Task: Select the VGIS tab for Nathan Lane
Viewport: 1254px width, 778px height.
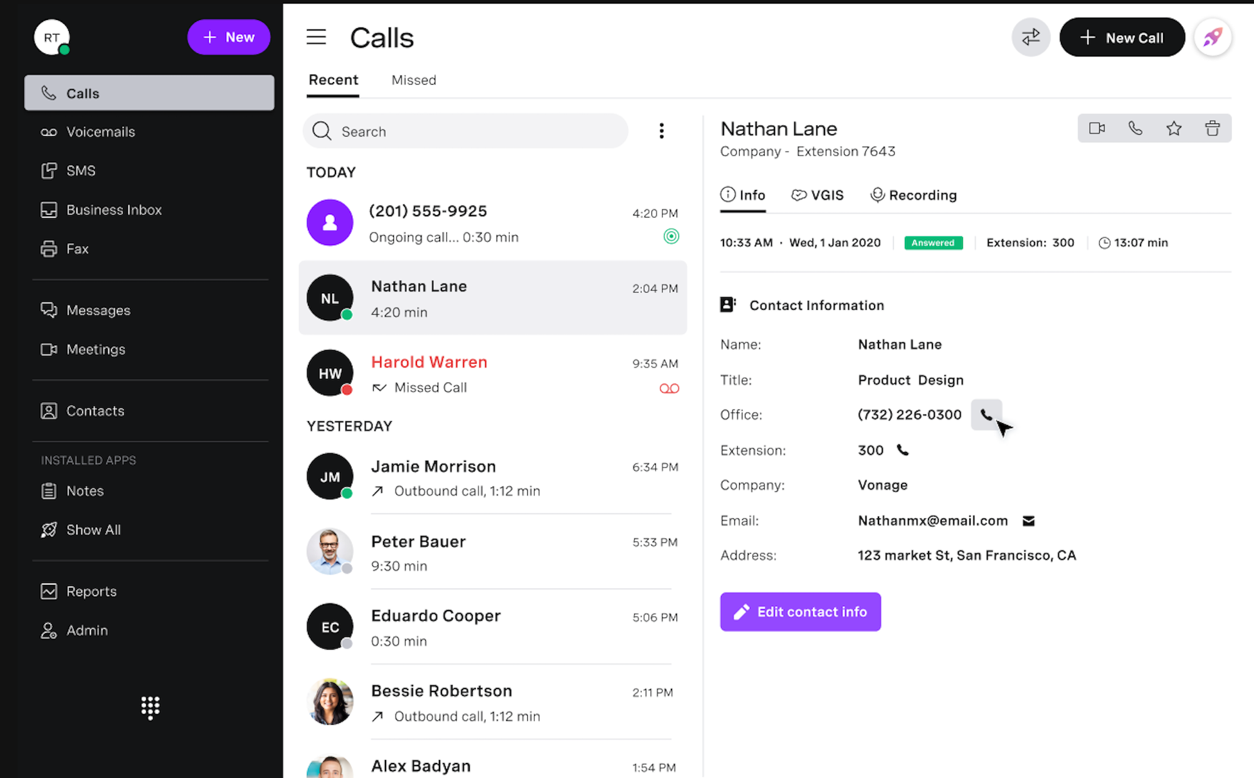Action: [818, 196]
